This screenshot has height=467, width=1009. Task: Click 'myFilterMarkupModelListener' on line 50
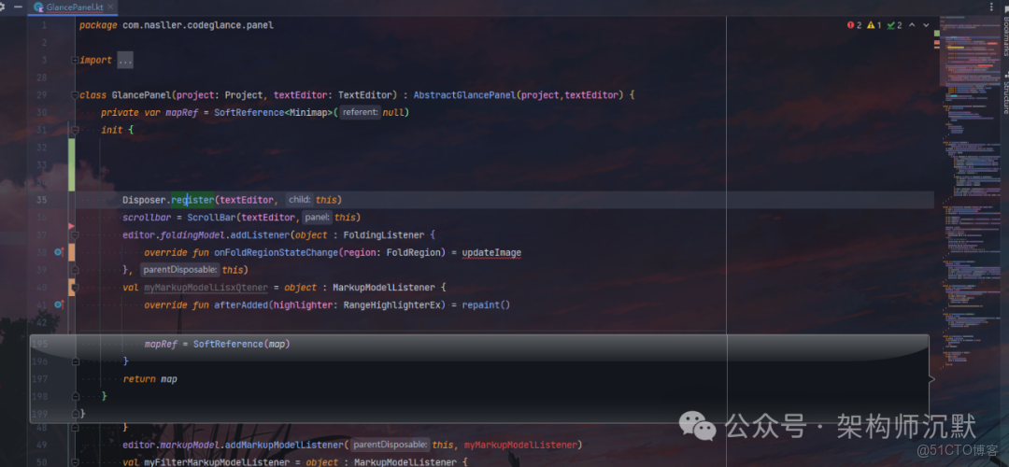tap(216, 462)
